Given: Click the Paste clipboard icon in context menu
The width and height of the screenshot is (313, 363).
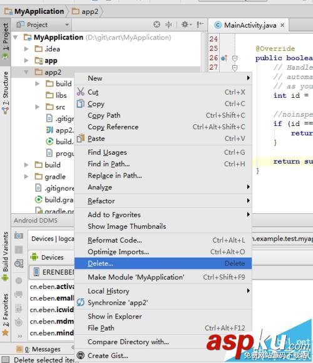Looking at the screenshot, I should [81, 139].
